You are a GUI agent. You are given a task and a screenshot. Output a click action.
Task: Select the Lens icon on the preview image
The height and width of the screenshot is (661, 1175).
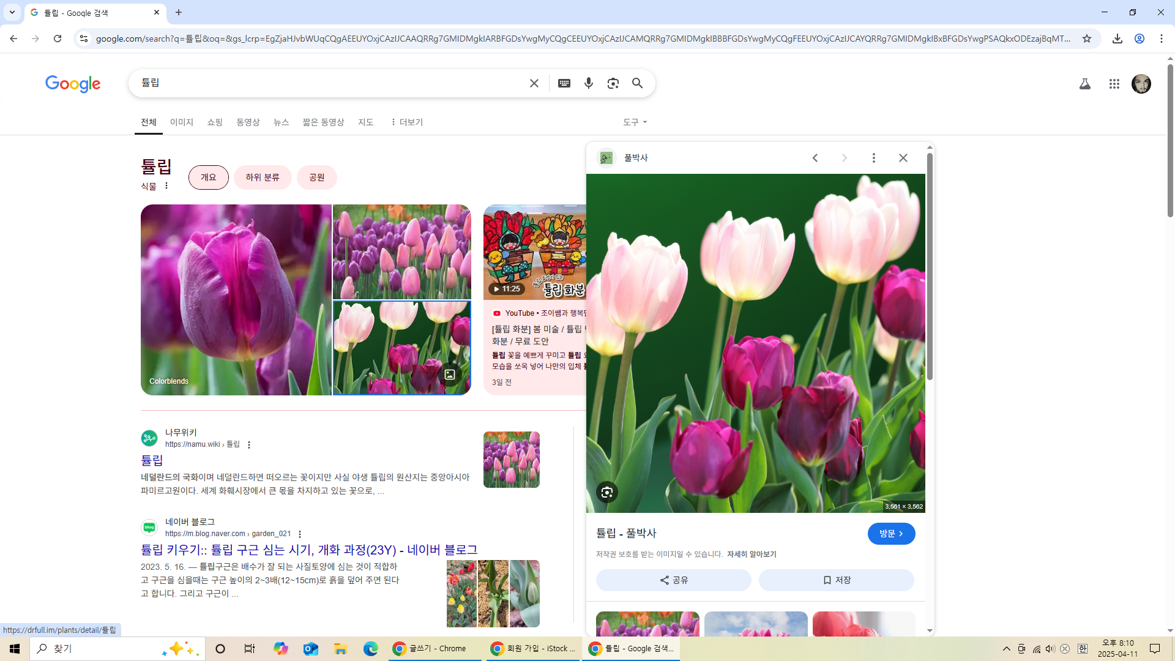coord(606,491)
